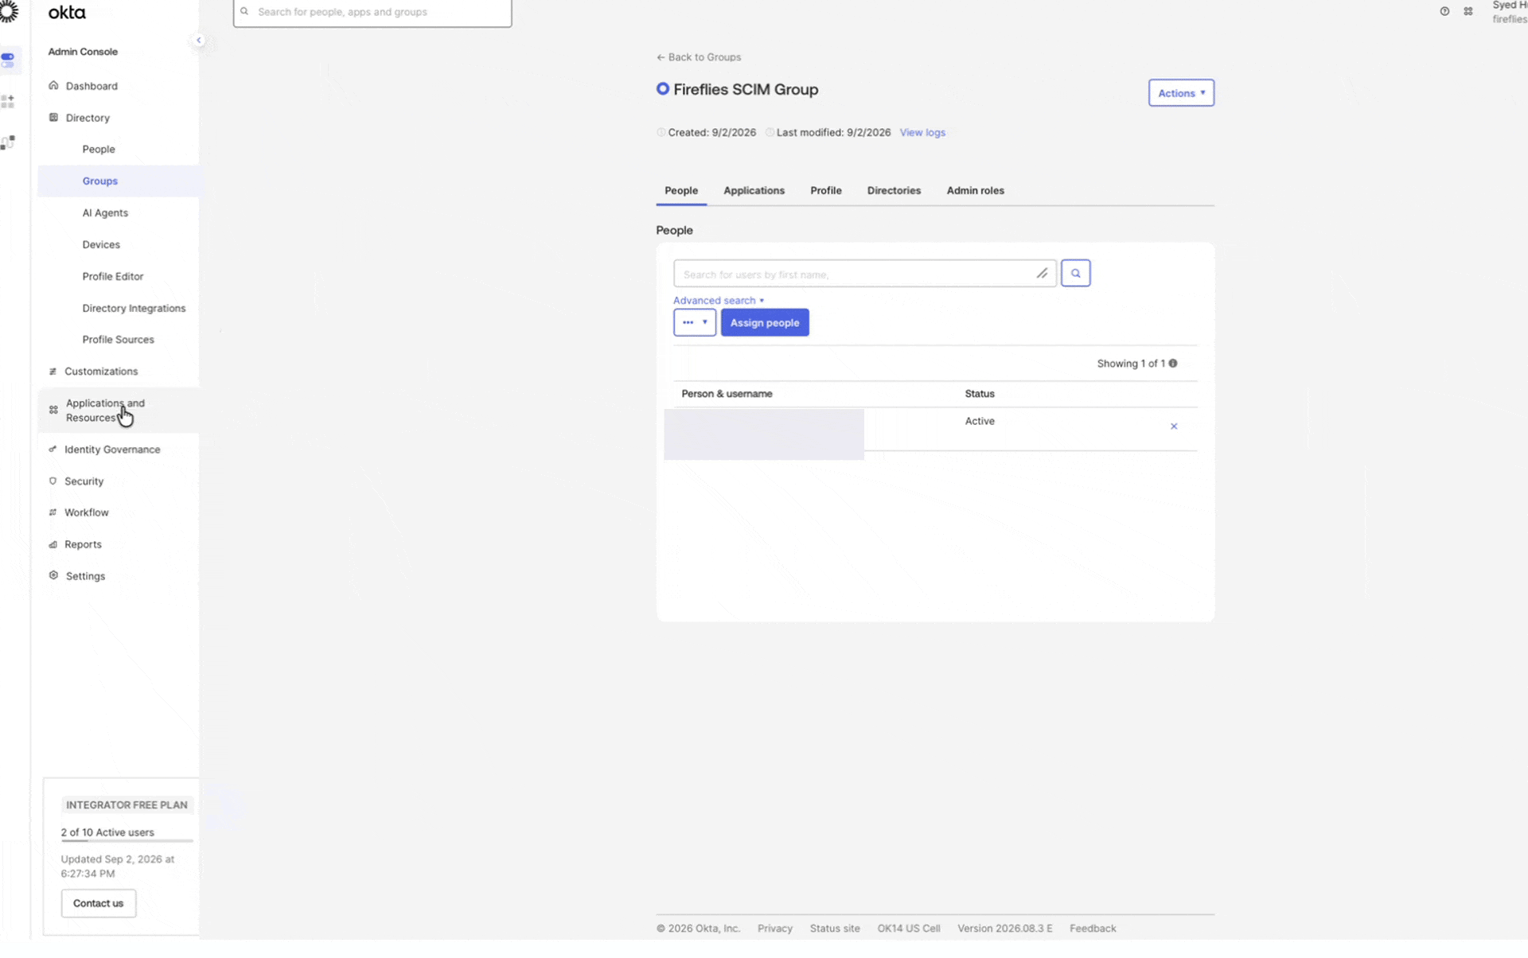This screenshot has height=958, width=1528.
Task: Click the bottom left rail integration icon
Action: pyautogui.click(x=8, y=143)
